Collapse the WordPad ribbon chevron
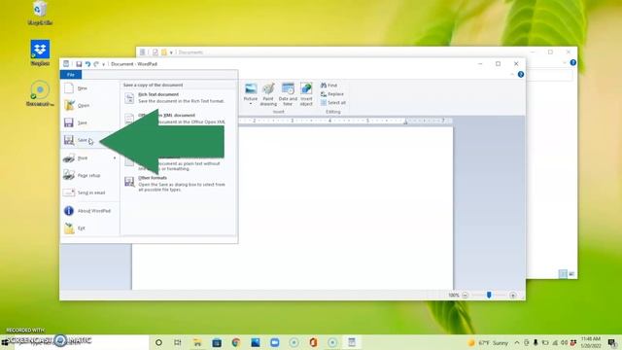The image size is (622, 350). point(512,74)
